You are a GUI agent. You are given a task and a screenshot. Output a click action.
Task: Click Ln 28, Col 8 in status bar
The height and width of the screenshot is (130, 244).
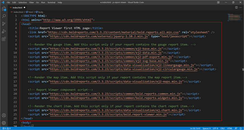[196, 128]
